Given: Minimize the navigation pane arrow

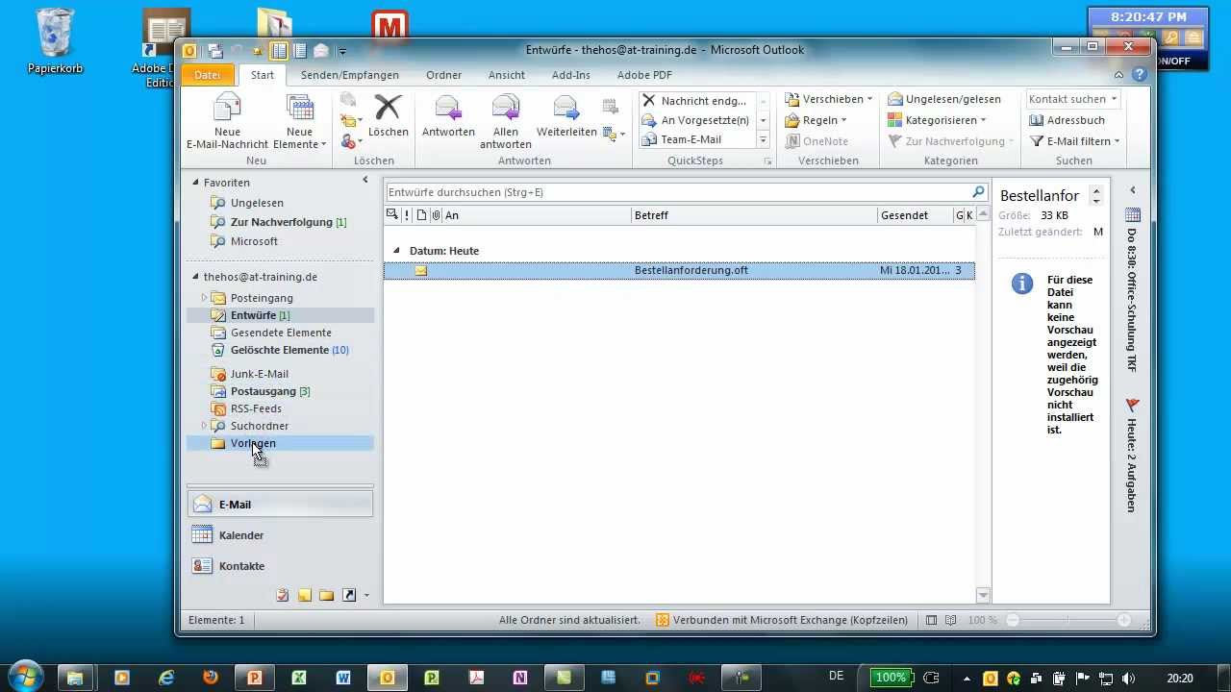Looking at the screenshot, I should click(364, 180).
